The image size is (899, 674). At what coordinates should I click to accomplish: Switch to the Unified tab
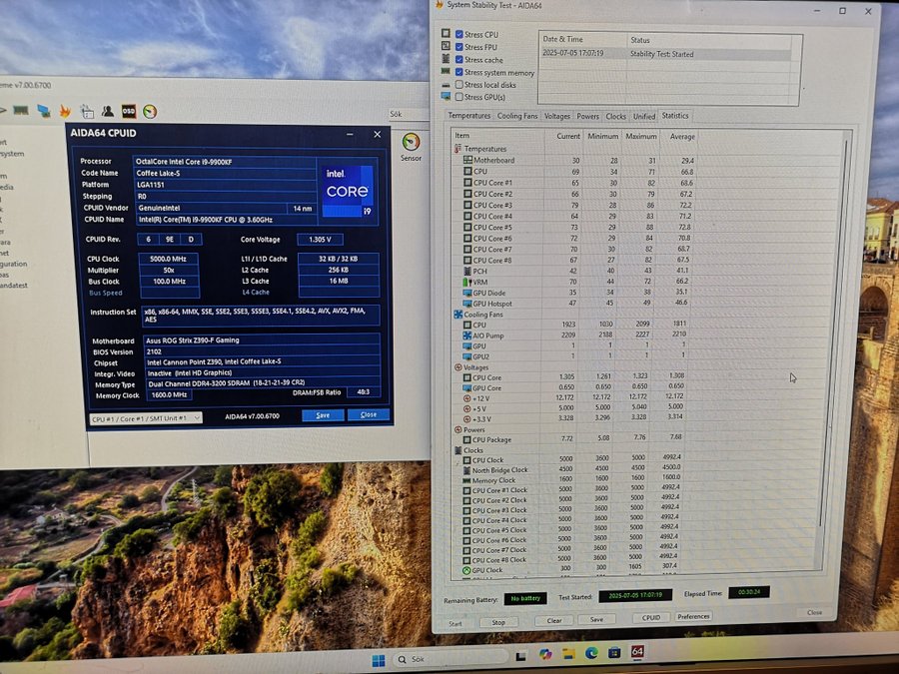click(x=644, y=117)
